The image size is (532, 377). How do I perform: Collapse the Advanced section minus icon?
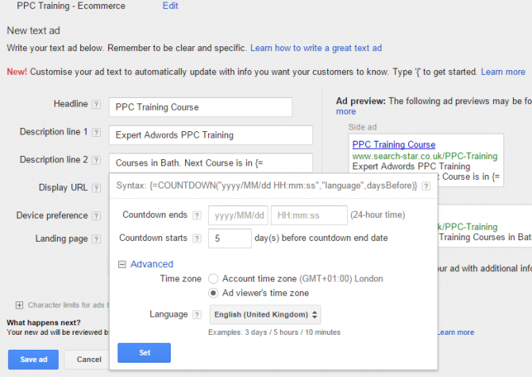(x=121, y=264)
